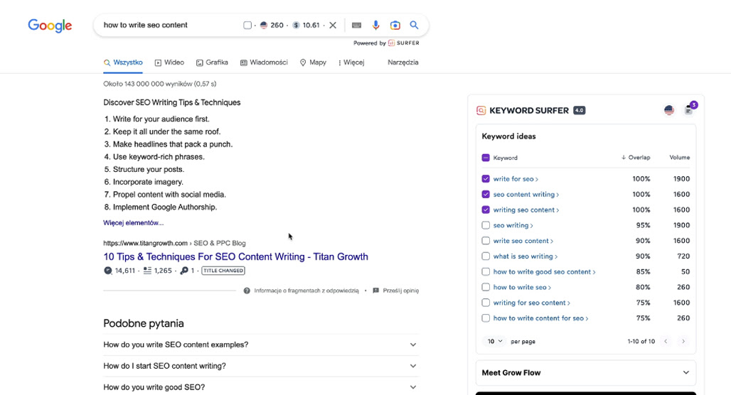Image resolution: width=731 pixels, height=395 pixels.
Task: Check the 'write seo content' keyword box
Action: 486,241
